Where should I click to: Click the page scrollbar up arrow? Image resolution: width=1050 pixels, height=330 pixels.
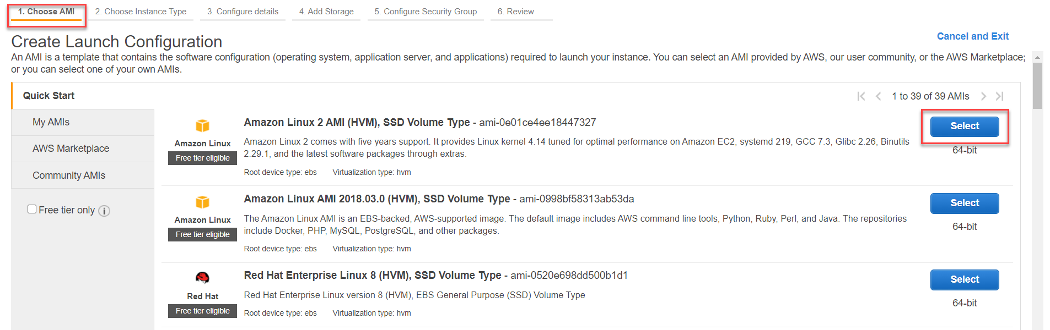(1037, 57)
